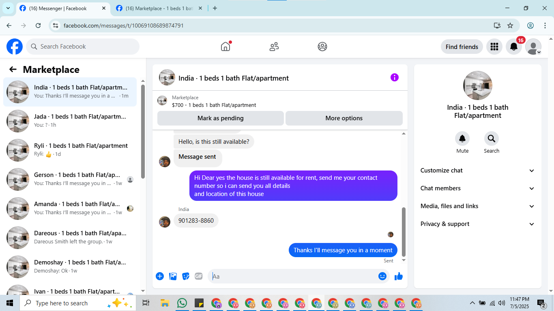
Task: Open notifications bell with 16 badge
Action: (x=514, y=47)
